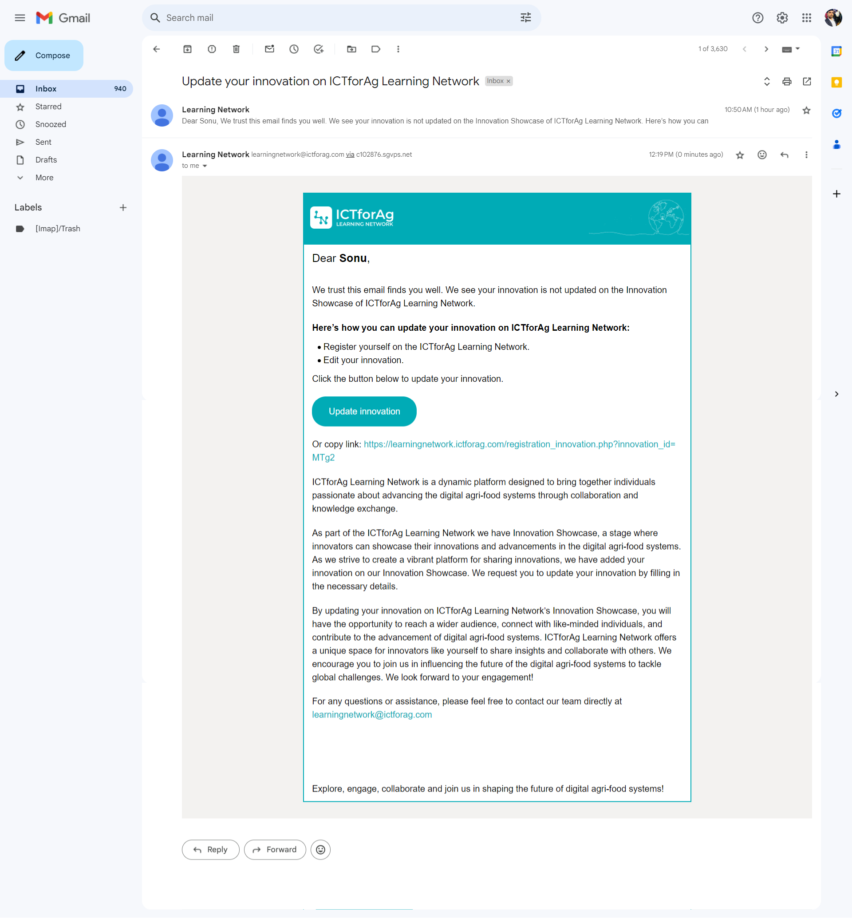Print all messages icon

point(787,81)
